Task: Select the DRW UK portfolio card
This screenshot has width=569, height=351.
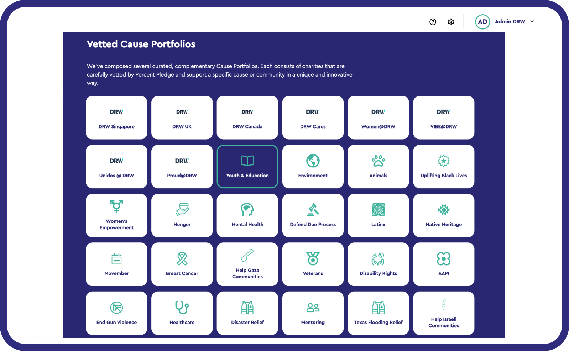Action: (x=182, y=117)
